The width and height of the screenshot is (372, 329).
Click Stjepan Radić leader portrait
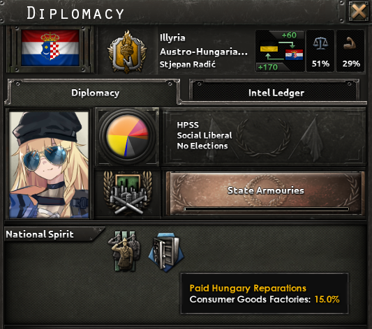pos(49,164)
